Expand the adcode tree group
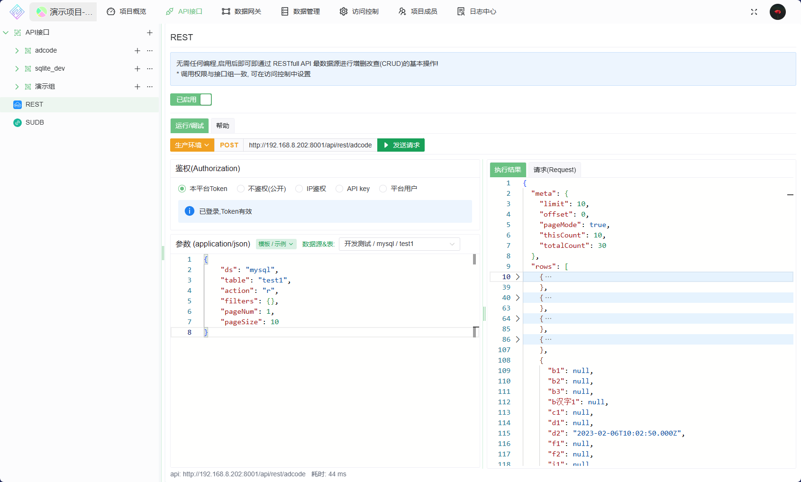 click(x=17, y=51)
